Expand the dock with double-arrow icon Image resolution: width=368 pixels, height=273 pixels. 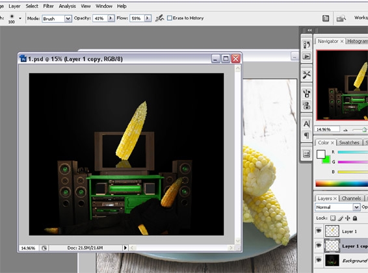(309, 30)
